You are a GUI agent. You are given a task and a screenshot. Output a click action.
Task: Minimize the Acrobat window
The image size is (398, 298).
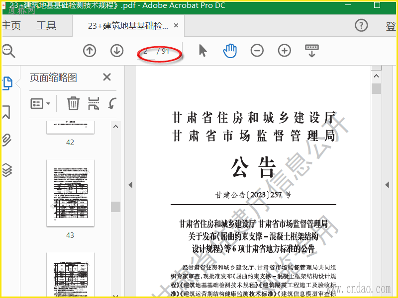click(x=348, y=5)
